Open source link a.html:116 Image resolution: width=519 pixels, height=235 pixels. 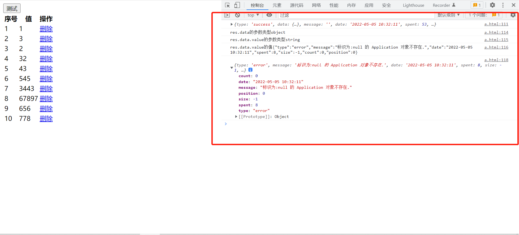(x=496, y=47)
